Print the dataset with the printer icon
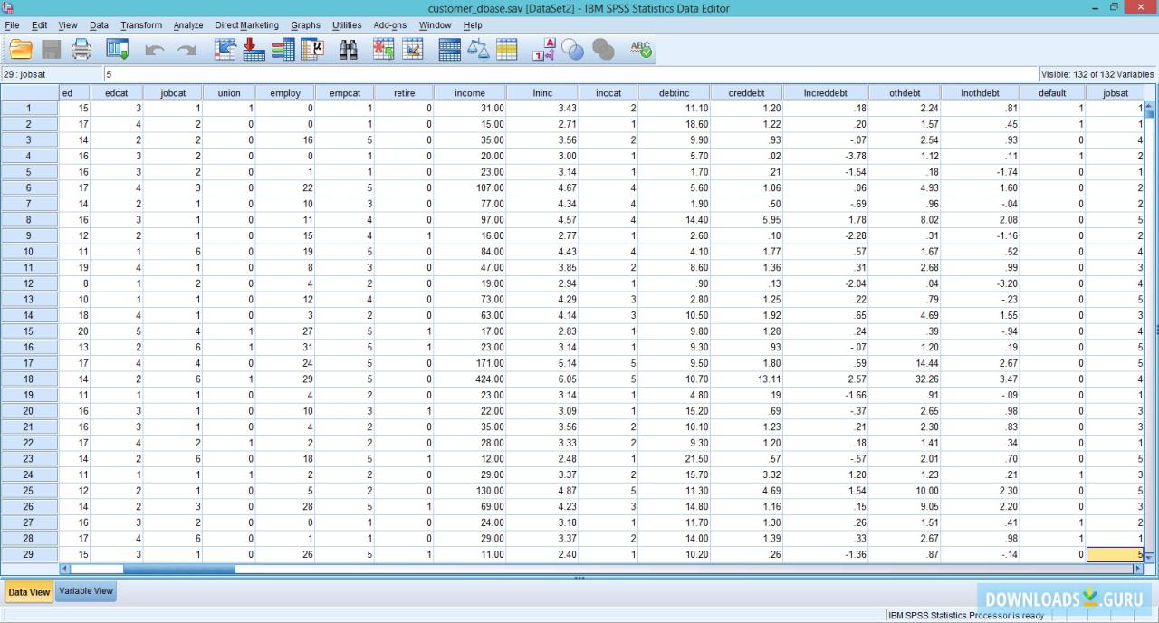 pos(81,49)
